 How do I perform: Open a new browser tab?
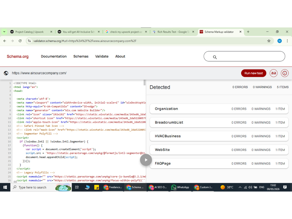tap(248, 32)
